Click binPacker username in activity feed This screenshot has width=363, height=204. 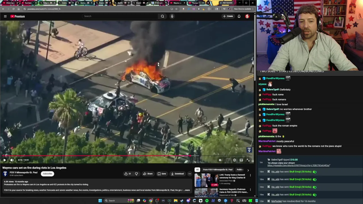tap(277, 201)
